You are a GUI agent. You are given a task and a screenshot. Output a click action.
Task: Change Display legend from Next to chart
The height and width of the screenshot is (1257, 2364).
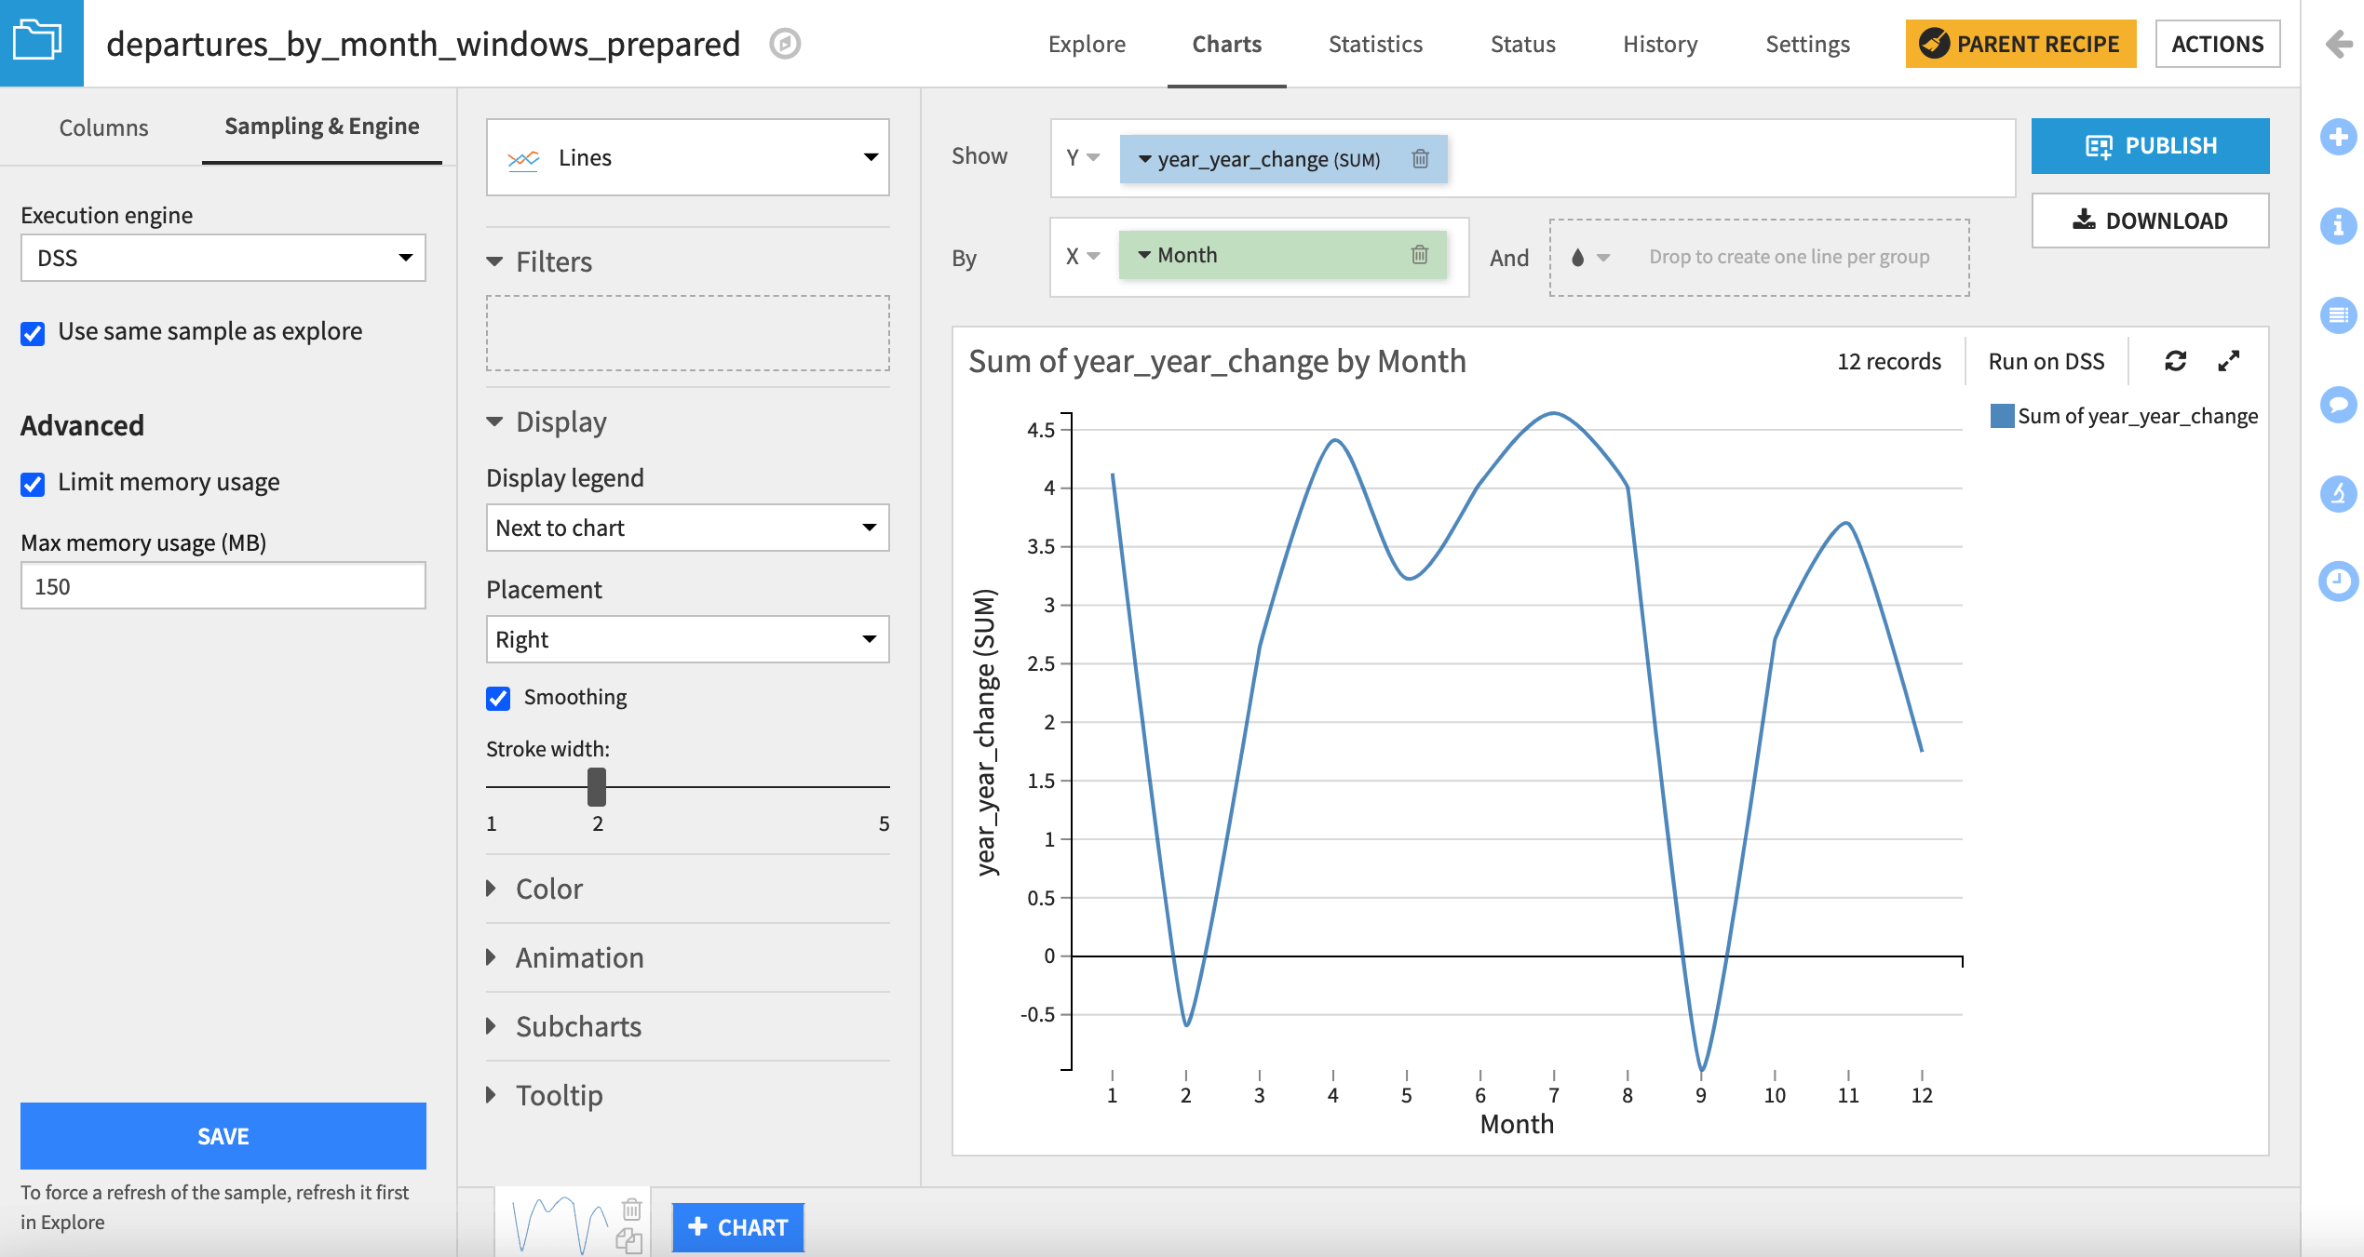click(x=686, y=528)
